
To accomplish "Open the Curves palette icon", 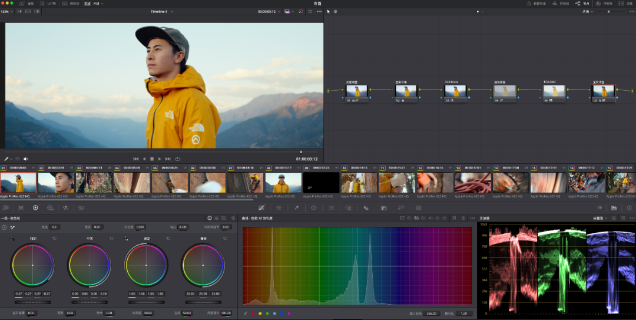I will 261,207.
